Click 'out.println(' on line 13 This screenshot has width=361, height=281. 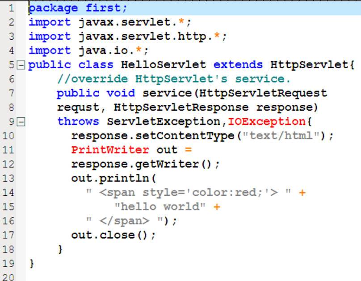(114, 178)
